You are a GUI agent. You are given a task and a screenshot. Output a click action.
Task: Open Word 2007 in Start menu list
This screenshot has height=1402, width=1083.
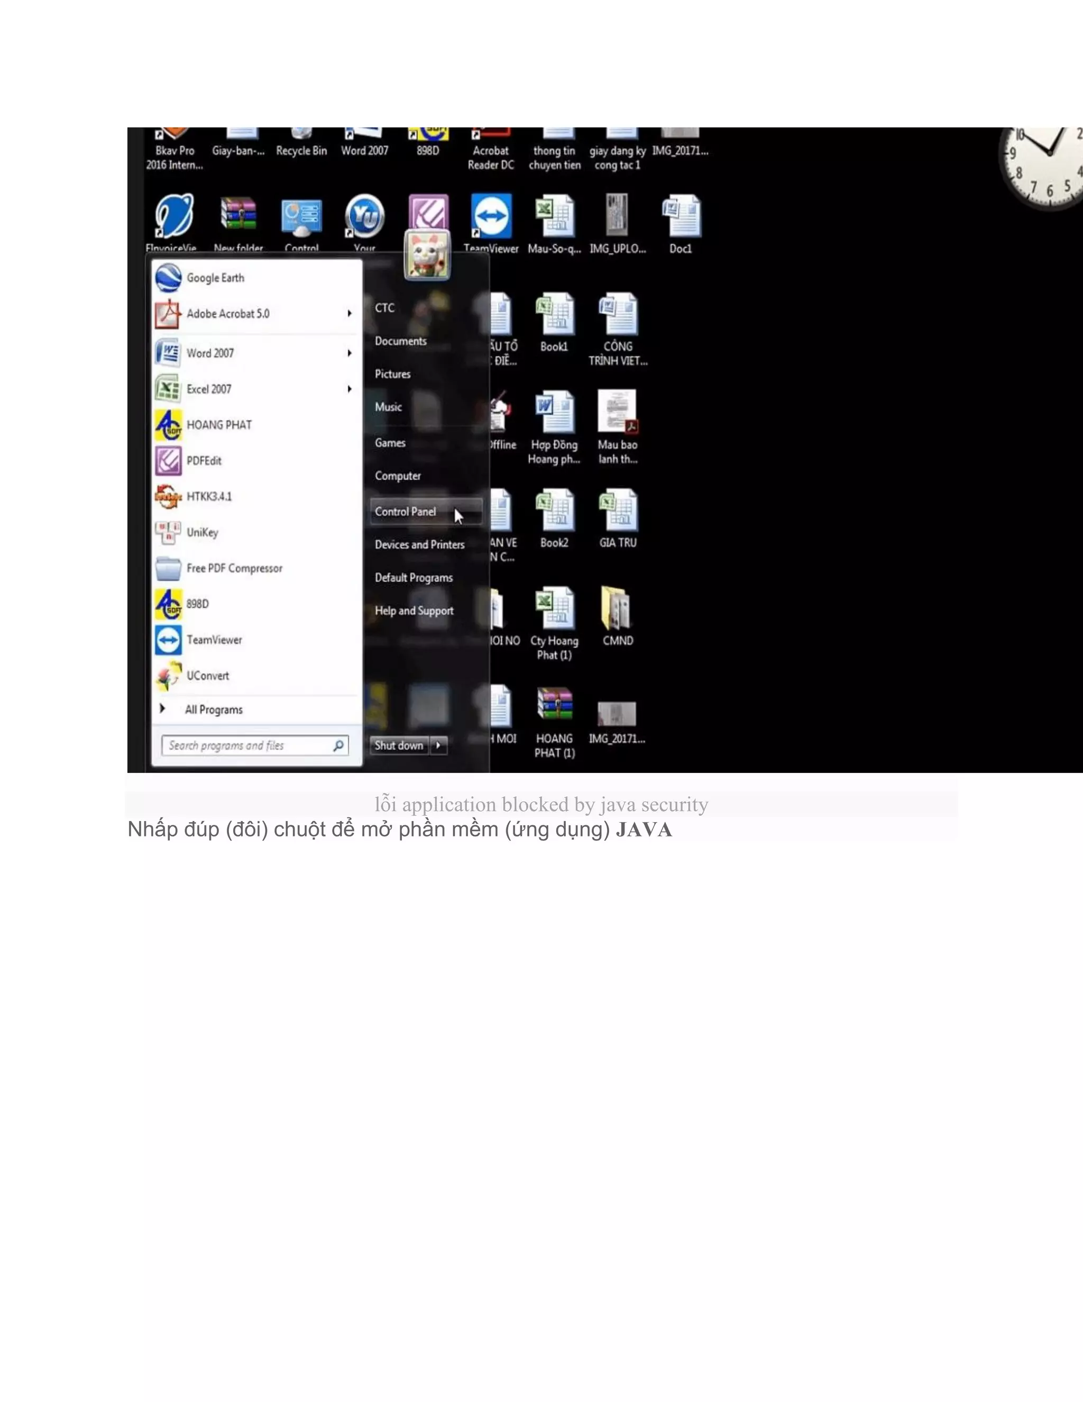pyautogui.click(x=256, y=353)
